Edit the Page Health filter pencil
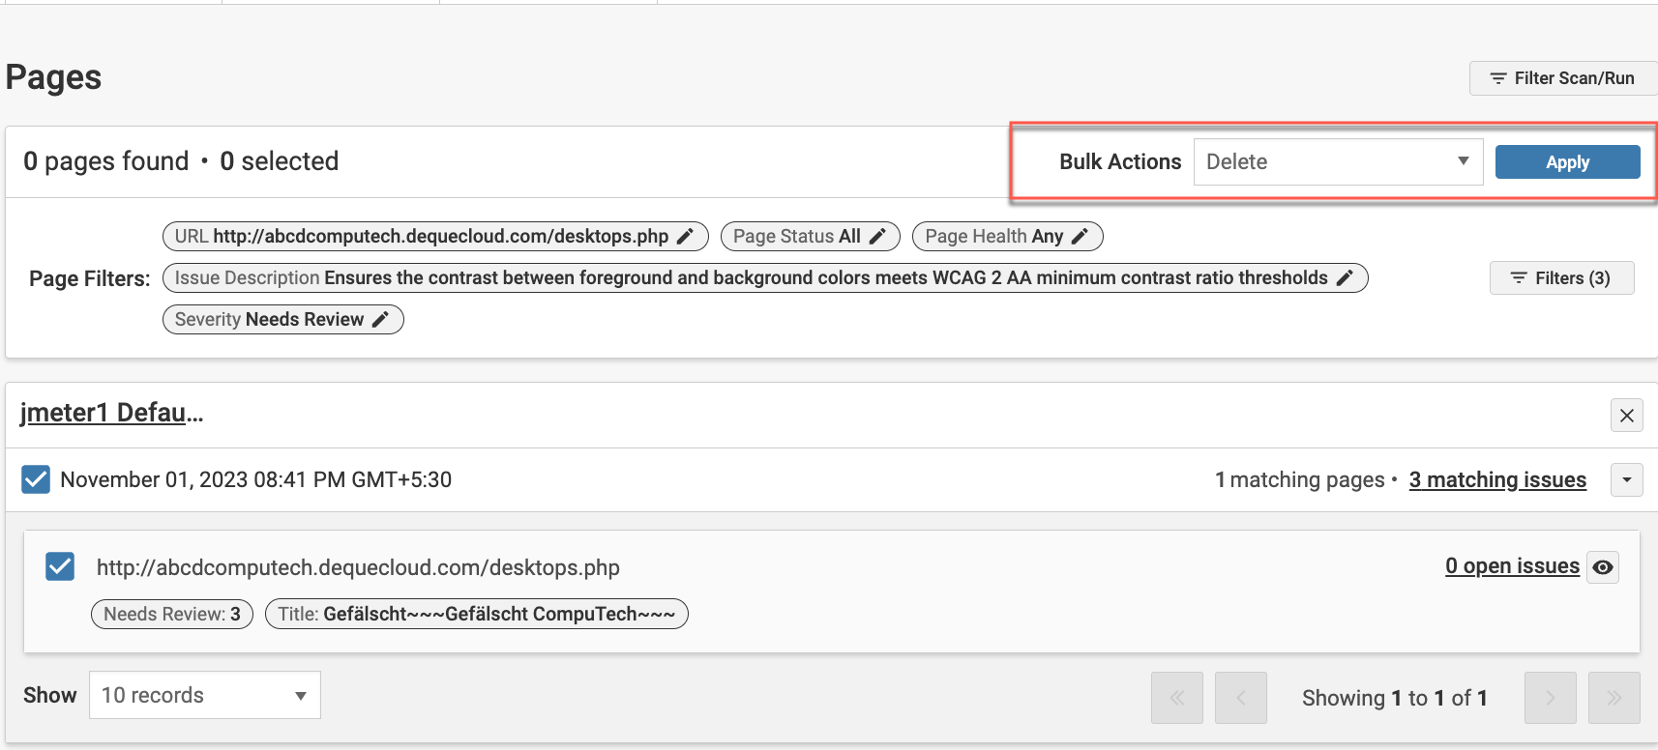 coord(1081,237)
